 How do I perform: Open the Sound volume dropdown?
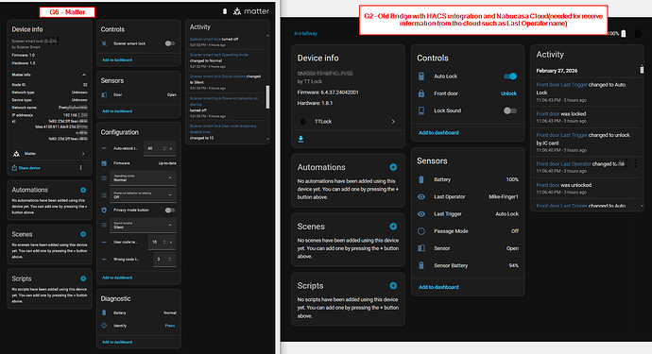pyautogui.click(x=143, y=226)
